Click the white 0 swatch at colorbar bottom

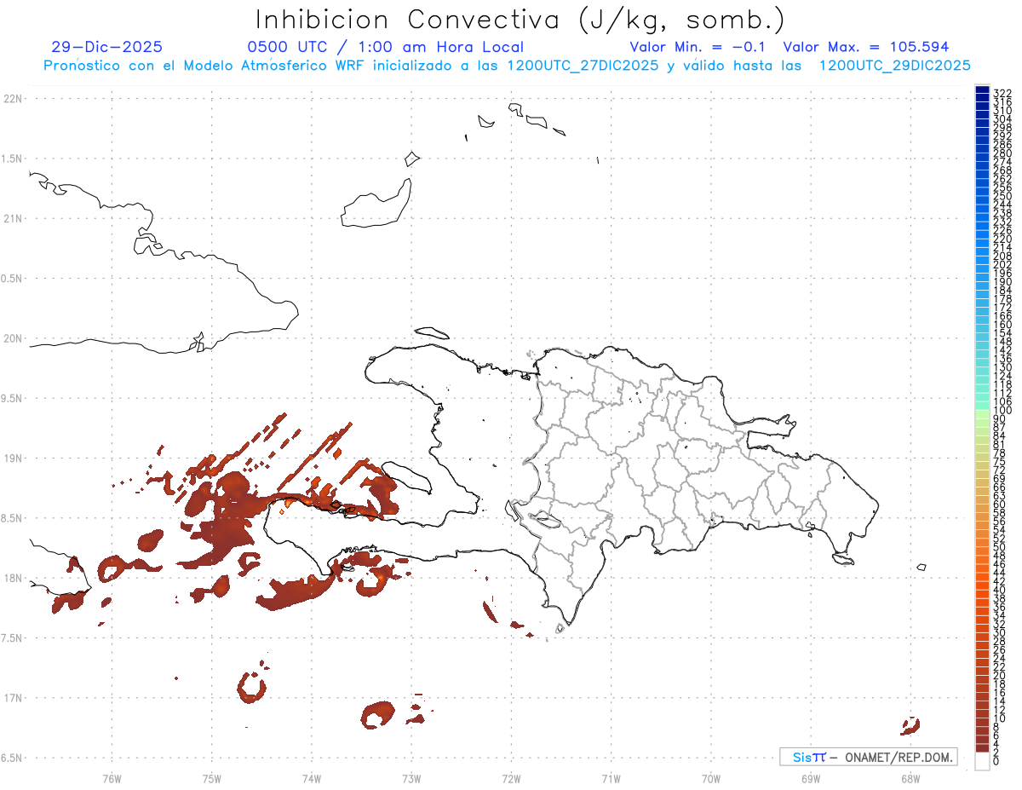[x=982, y=762]
